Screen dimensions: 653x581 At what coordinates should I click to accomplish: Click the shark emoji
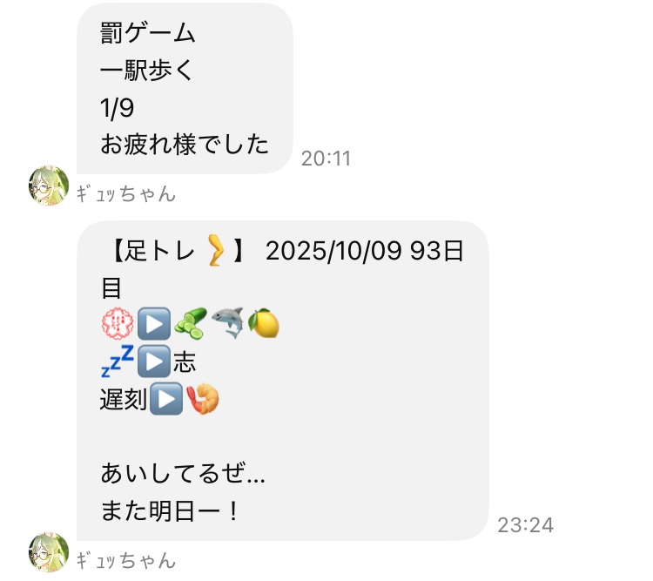click(x=228, y=323)
